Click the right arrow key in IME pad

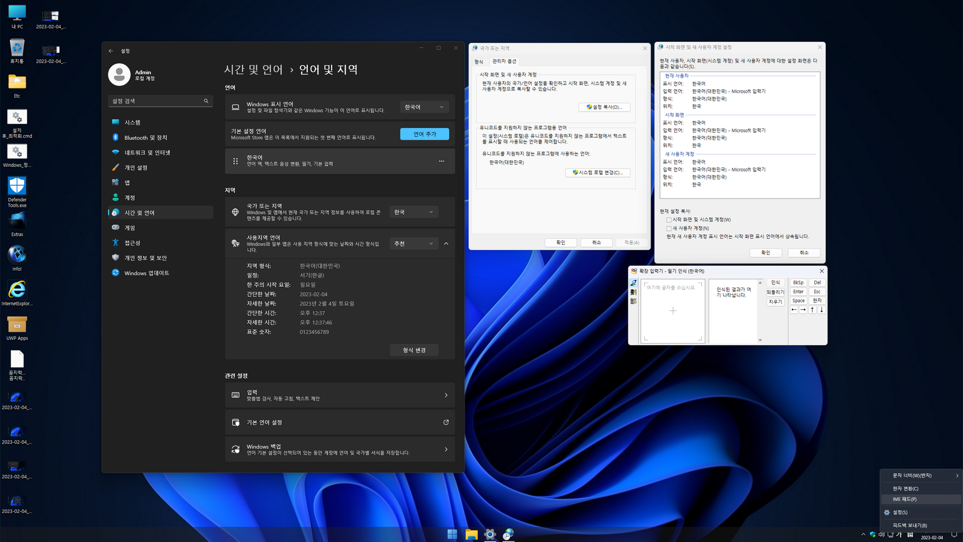pyautogui.click(x=803, y=310)
